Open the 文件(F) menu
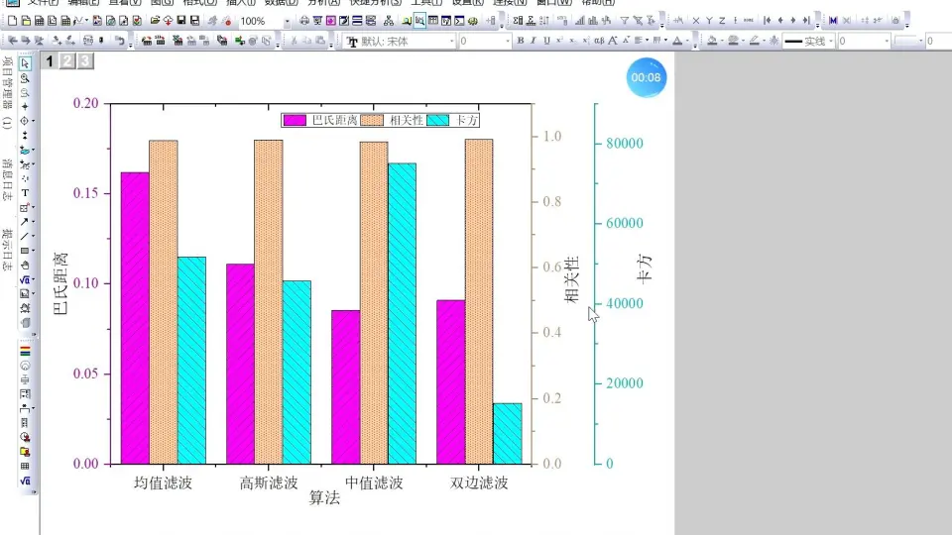The height and width of the screenshot is (535, 952). coord(43,2)
